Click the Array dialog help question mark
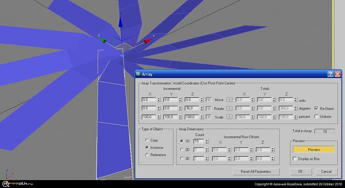The height and width of the screenshot is (188, 345). (330, 74)
